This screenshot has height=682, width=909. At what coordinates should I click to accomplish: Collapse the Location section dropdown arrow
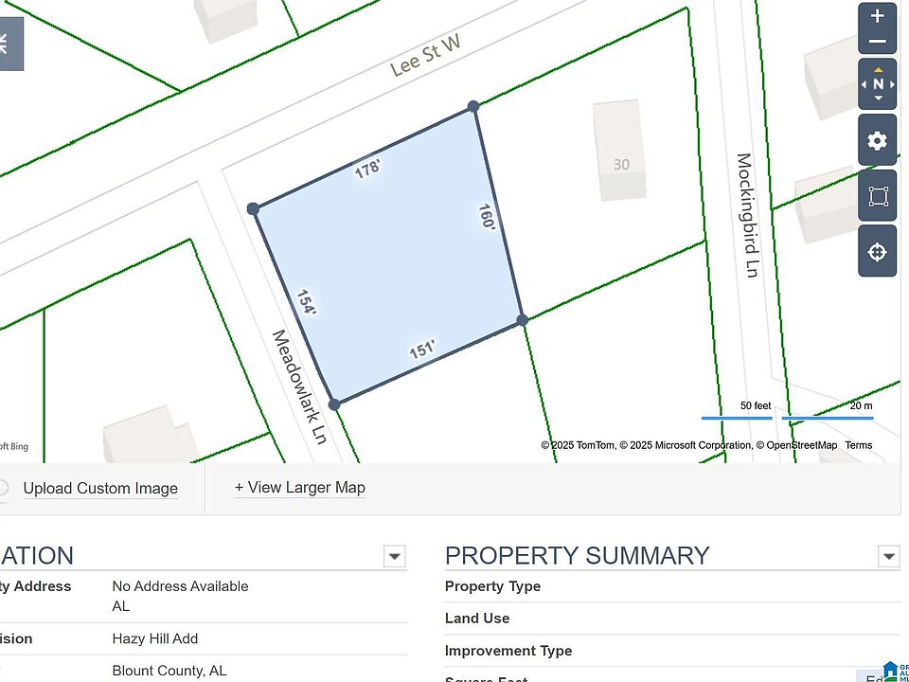[x=394, y=556]
